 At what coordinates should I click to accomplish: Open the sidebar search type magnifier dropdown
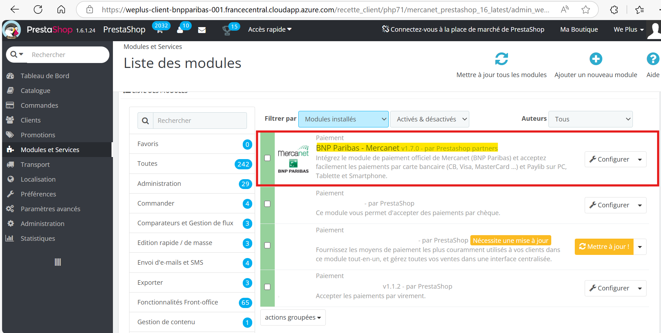click(x=17, y=54)
